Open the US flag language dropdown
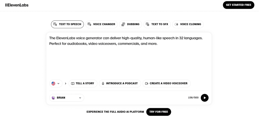Screen dimensions: 259x121 (56, 83)
